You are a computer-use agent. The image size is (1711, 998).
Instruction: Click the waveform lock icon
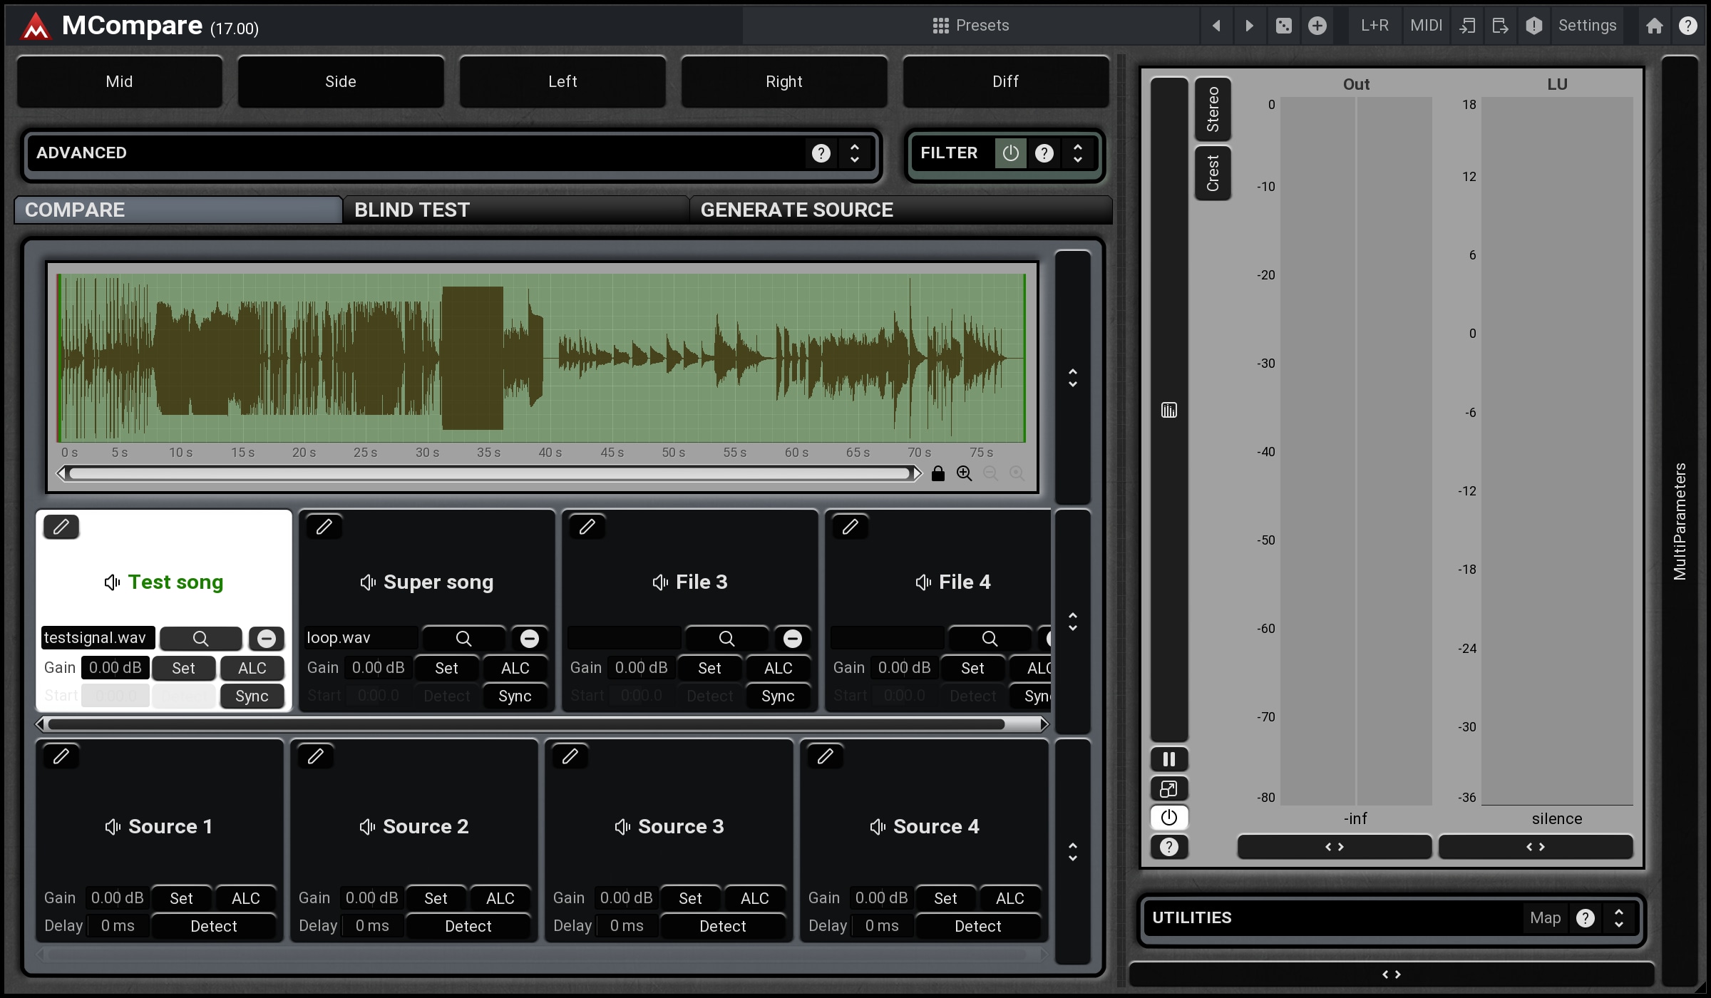938,473
